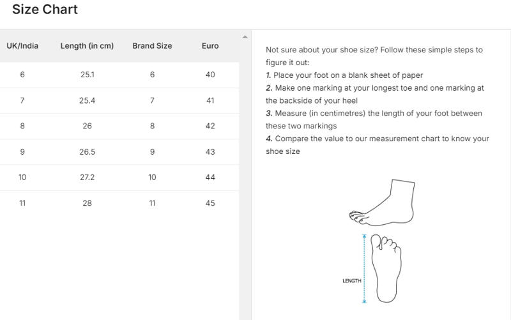The width and height of the screenshot is (511, 320).
Task: Select Euro size 40 cell
Action: tap(210, 75)
